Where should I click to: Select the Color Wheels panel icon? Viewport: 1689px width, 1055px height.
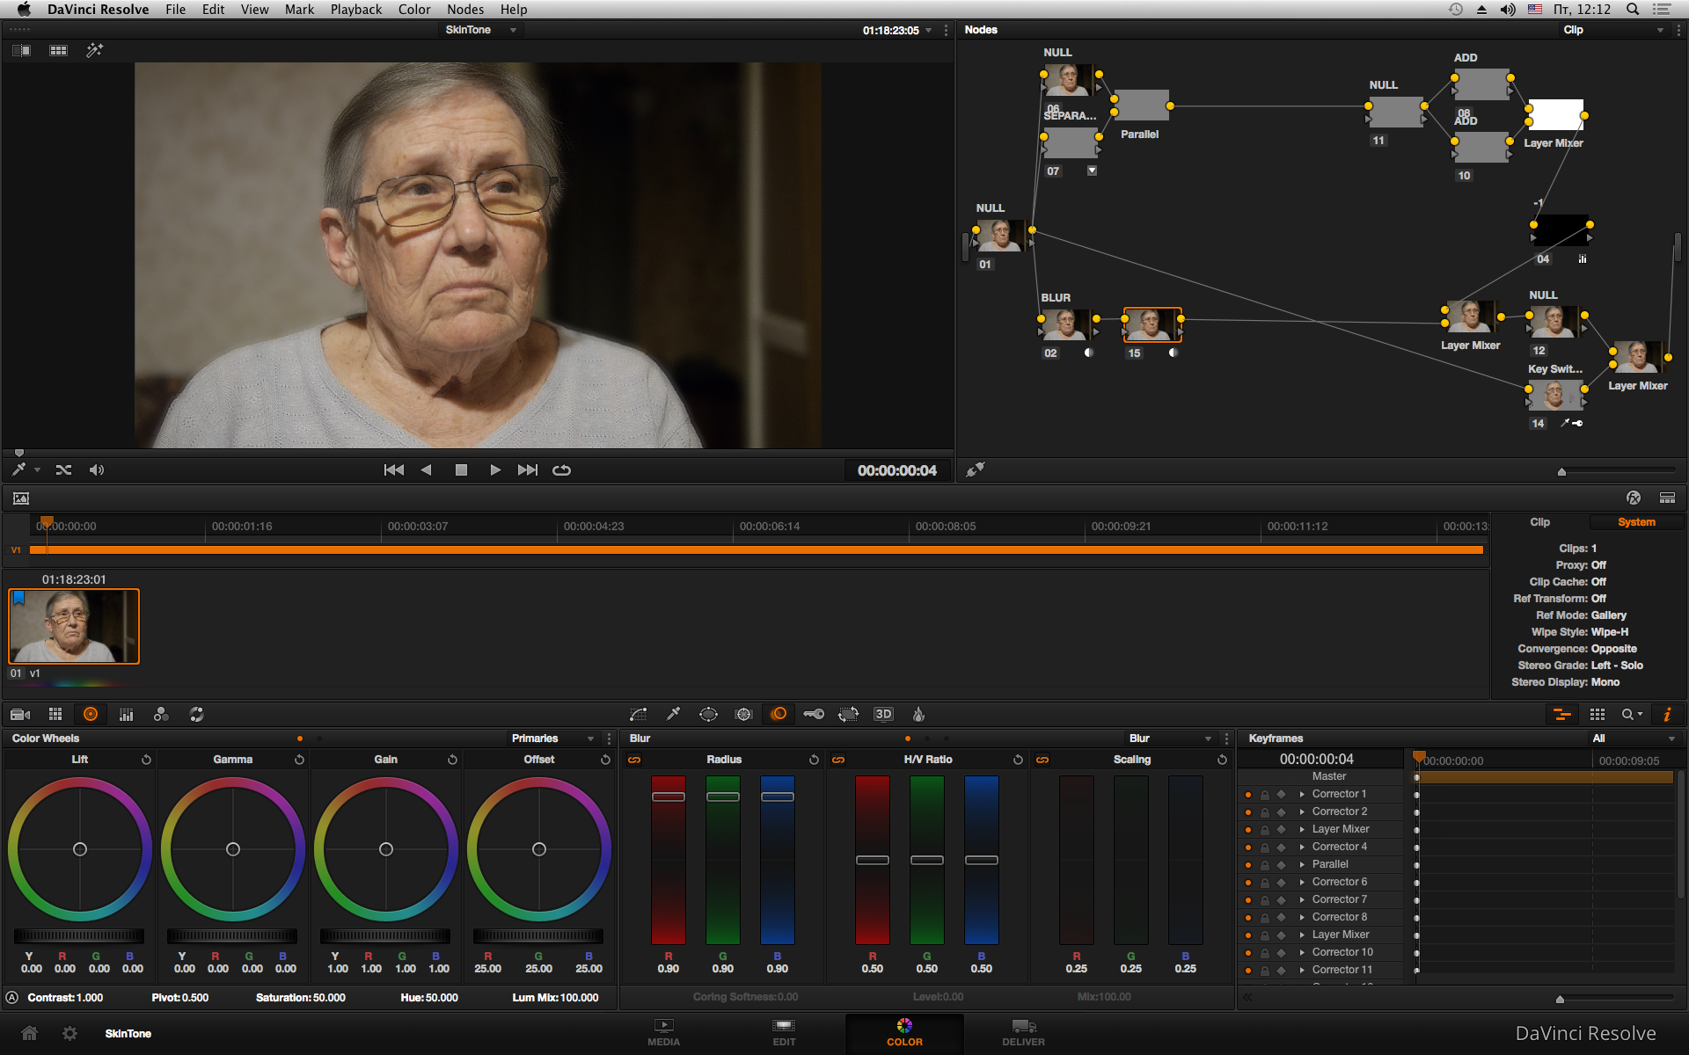pyautogui.click(x=90, y=714)
